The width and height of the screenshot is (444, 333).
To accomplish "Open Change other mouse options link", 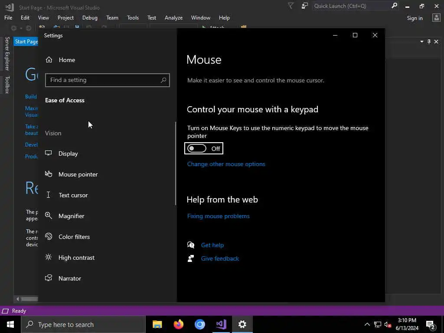I will (x=226, y=164).
